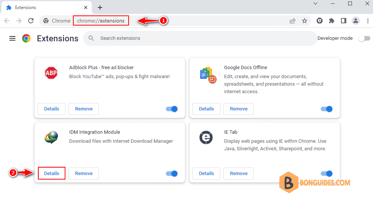Click the 'IDM Integration Module' title
Screen dimensions: 373x207
(95, 132)
